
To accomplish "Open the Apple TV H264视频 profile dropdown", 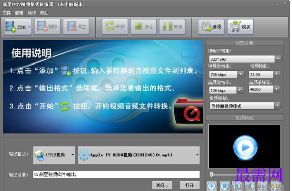I will (138, 155).
